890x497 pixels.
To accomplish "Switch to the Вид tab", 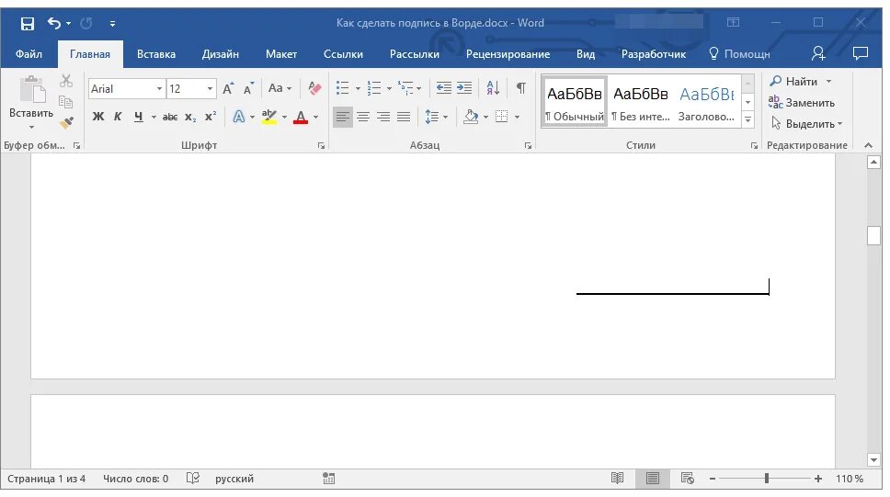I will coord(585,54).
